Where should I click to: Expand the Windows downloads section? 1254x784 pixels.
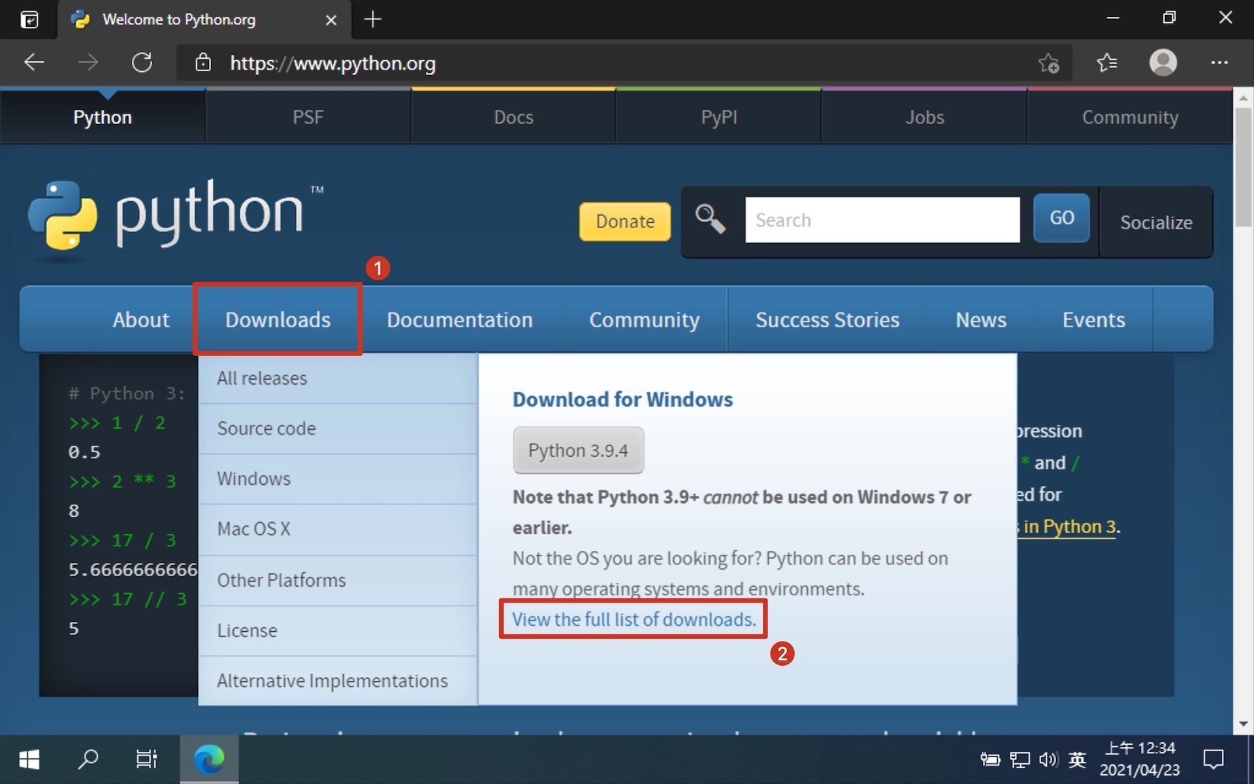(x=253, y=479)
